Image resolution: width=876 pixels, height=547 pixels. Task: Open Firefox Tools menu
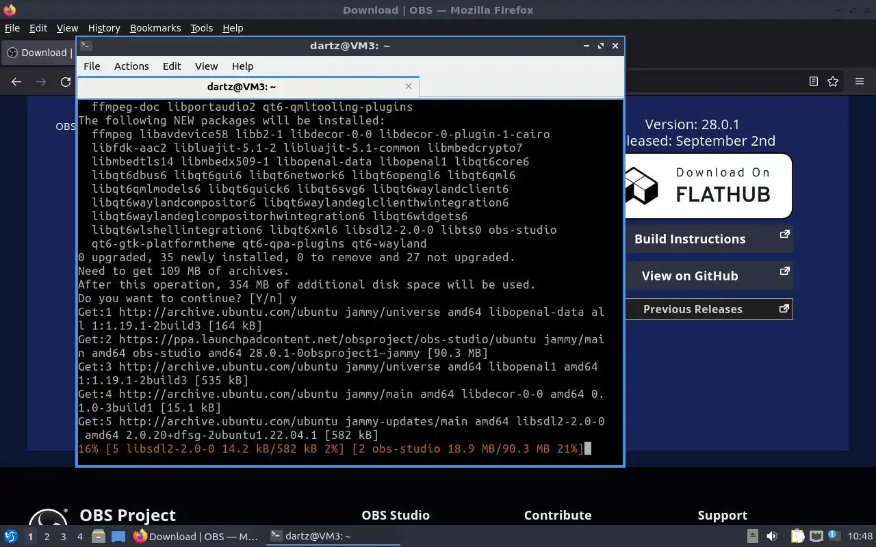pyautogui.click(x=201, y=28)
